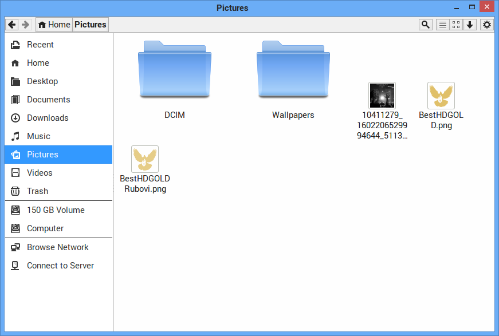Open Recent in the sidebar
Image resolution: width=499 pixels, height=336 pixels.
point(40,45)
